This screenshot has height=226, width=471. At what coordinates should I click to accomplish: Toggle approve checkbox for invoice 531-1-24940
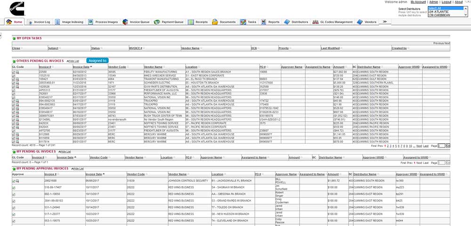(14, 207)
